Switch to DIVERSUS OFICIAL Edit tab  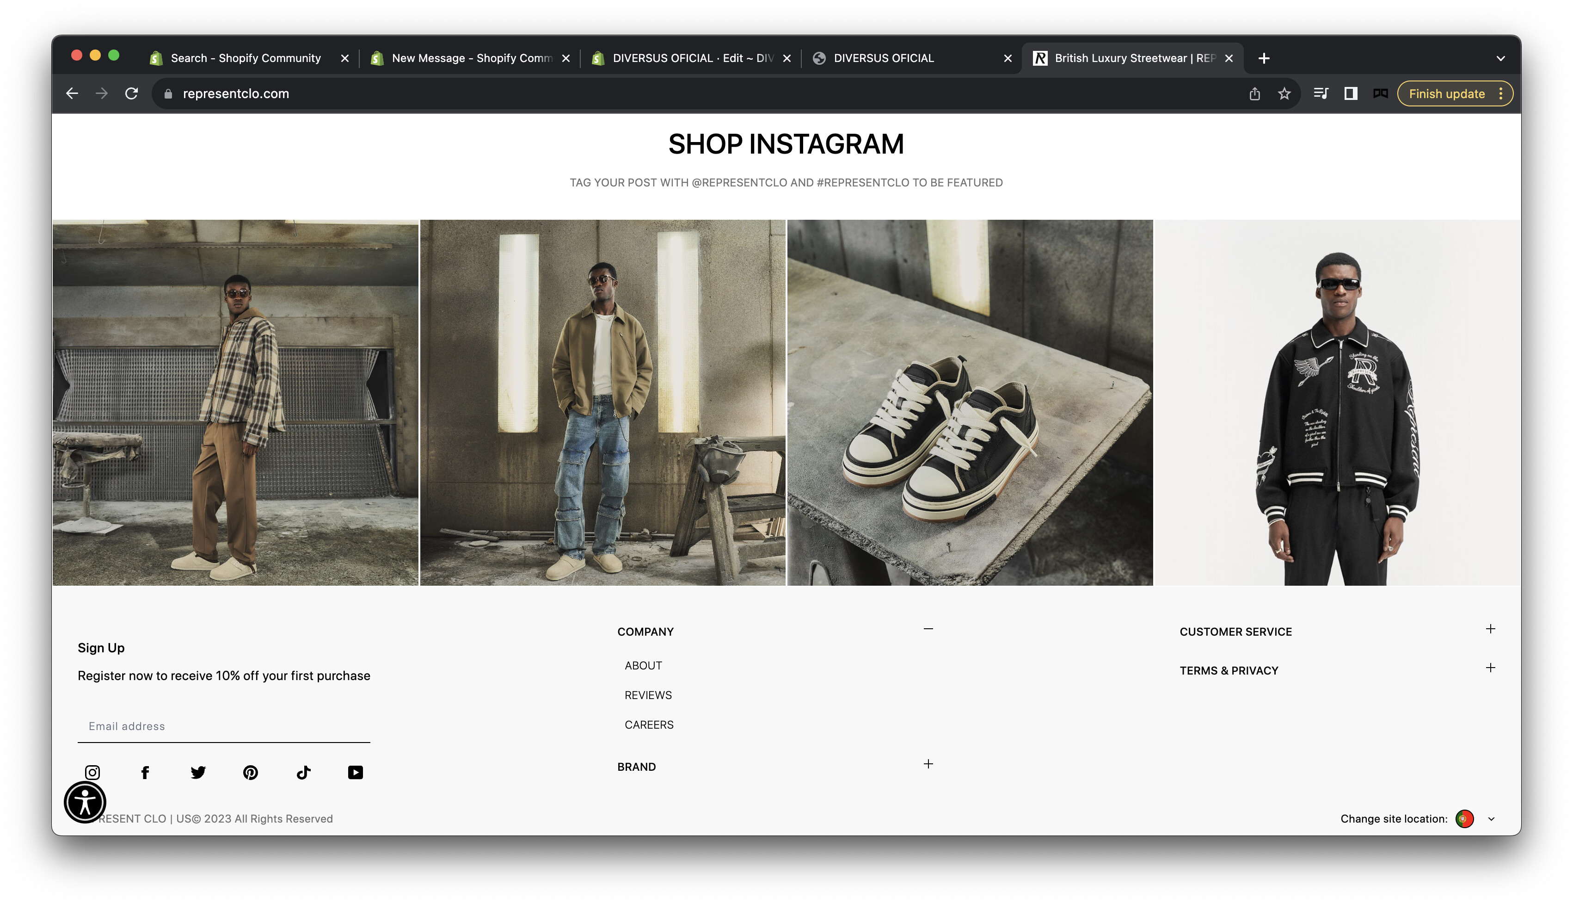691,58
